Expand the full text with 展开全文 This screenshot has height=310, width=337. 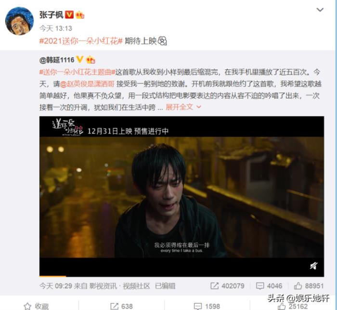click(183, 107)
